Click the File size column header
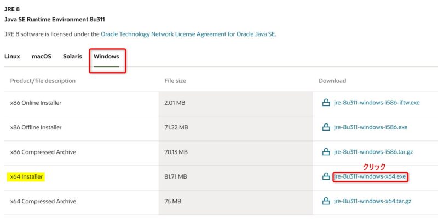The image size is (438, 224). point(175,81)
